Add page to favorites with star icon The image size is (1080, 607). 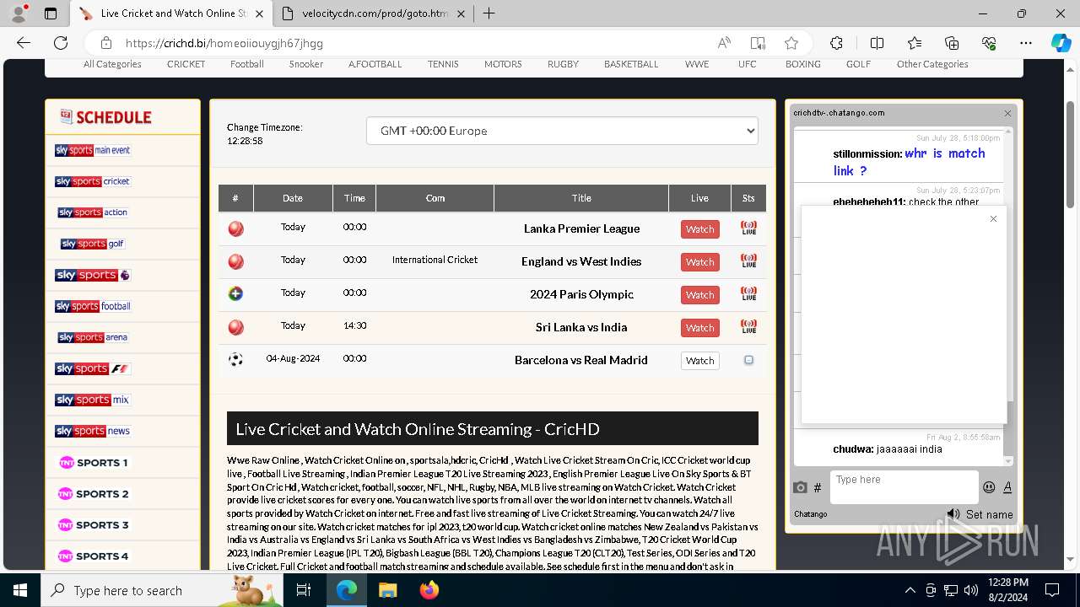[x=791, y=43]
